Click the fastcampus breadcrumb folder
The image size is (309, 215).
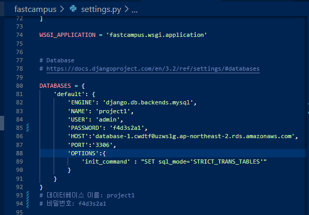(x=35, y=9)
